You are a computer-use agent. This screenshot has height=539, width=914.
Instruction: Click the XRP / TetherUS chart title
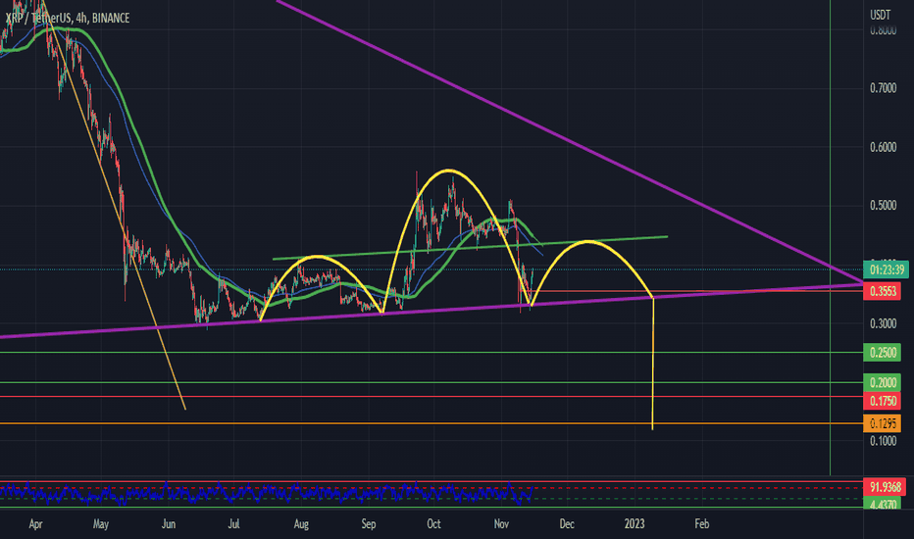point(68,18)
